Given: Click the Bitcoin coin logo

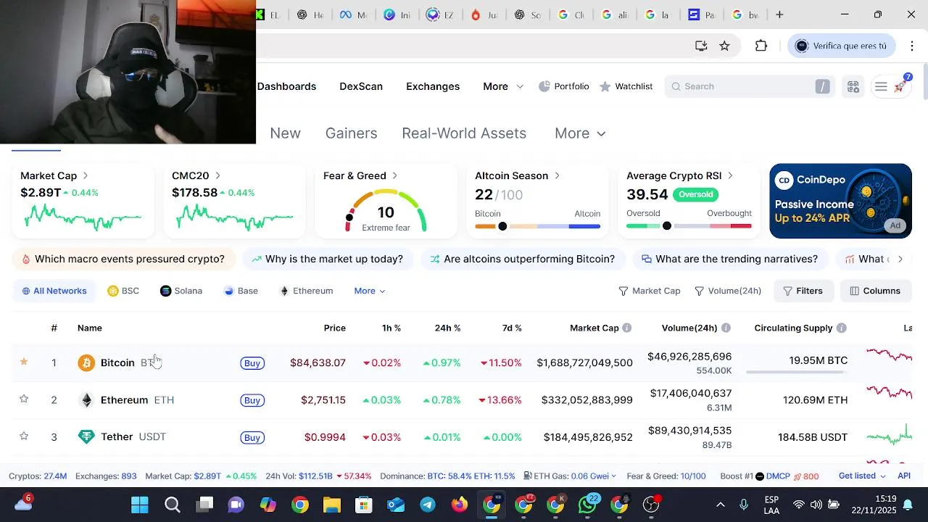Looking at the screenshot, I should 86,362.
